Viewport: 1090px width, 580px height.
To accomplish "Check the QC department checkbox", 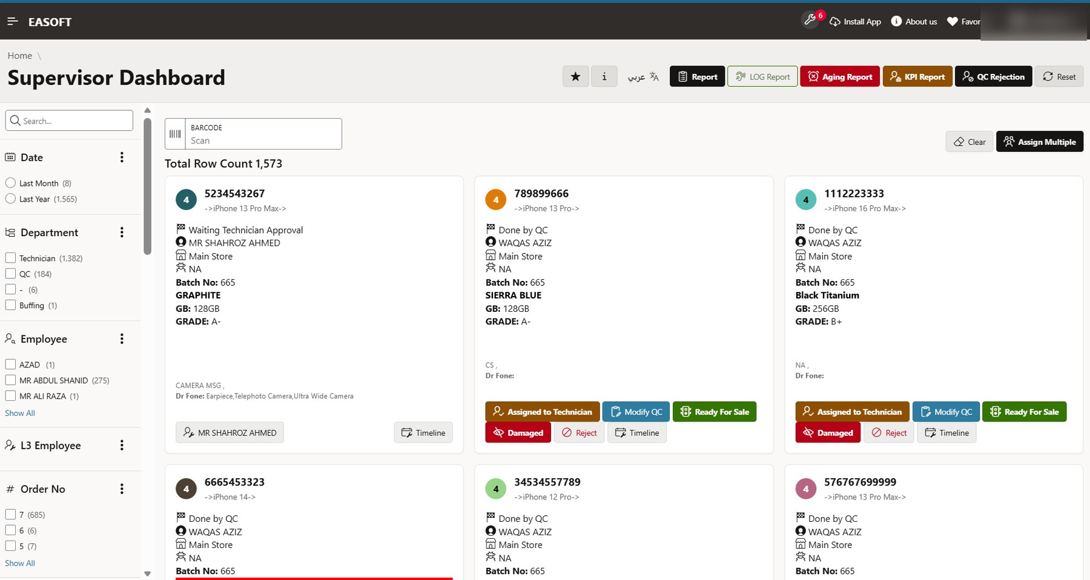I will (x=10, y=274).
